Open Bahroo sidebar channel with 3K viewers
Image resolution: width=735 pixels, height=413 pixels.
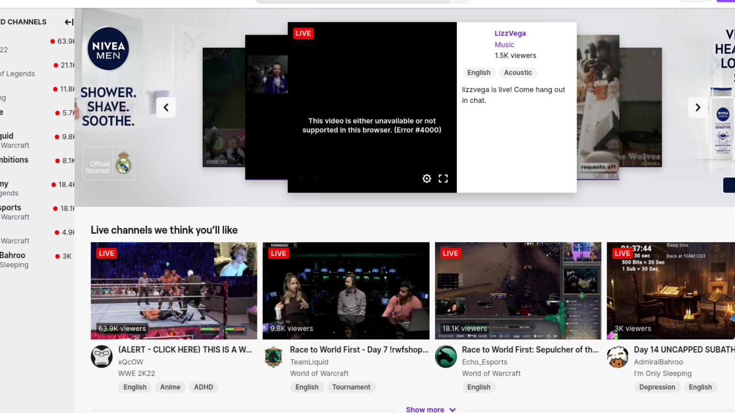click(37, 260)
